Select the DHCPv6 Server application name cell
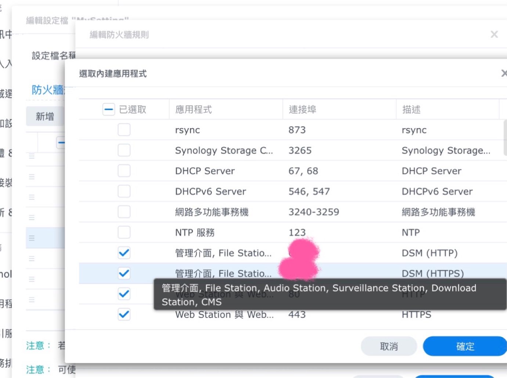Image resolution: width=507 pixels, height=378 pixels. tap(211, 192)
